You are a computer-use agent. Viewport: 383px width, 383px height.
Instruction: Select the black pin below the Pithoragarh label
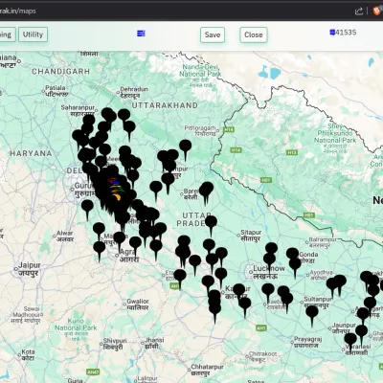(186, 149)
